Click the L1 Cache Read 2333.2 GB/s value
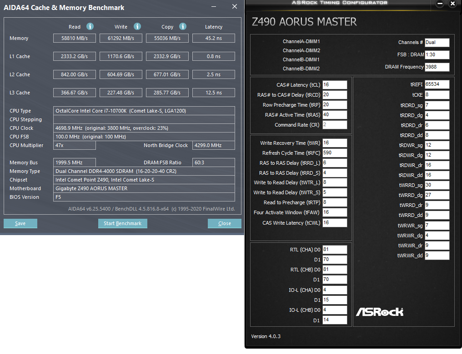 74,56
